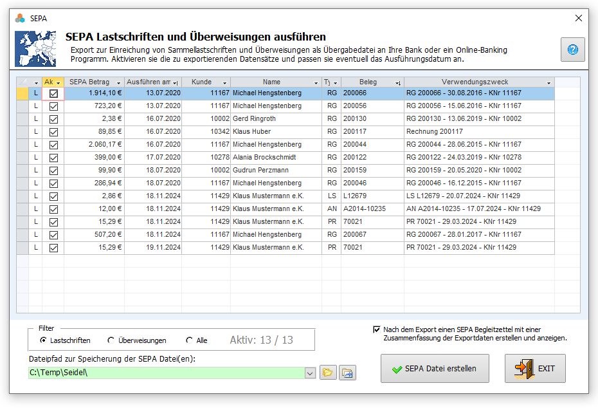Click the Verwendungszweck column header
Viewport: 598px width, 408px height.
click(475, 82)
